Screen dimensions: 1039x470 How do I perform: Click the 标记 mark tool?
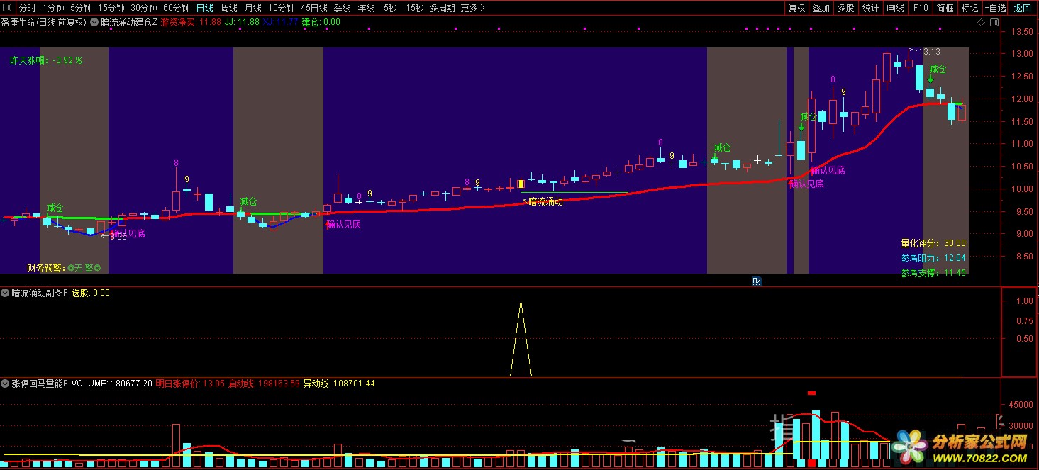(969, 8)
